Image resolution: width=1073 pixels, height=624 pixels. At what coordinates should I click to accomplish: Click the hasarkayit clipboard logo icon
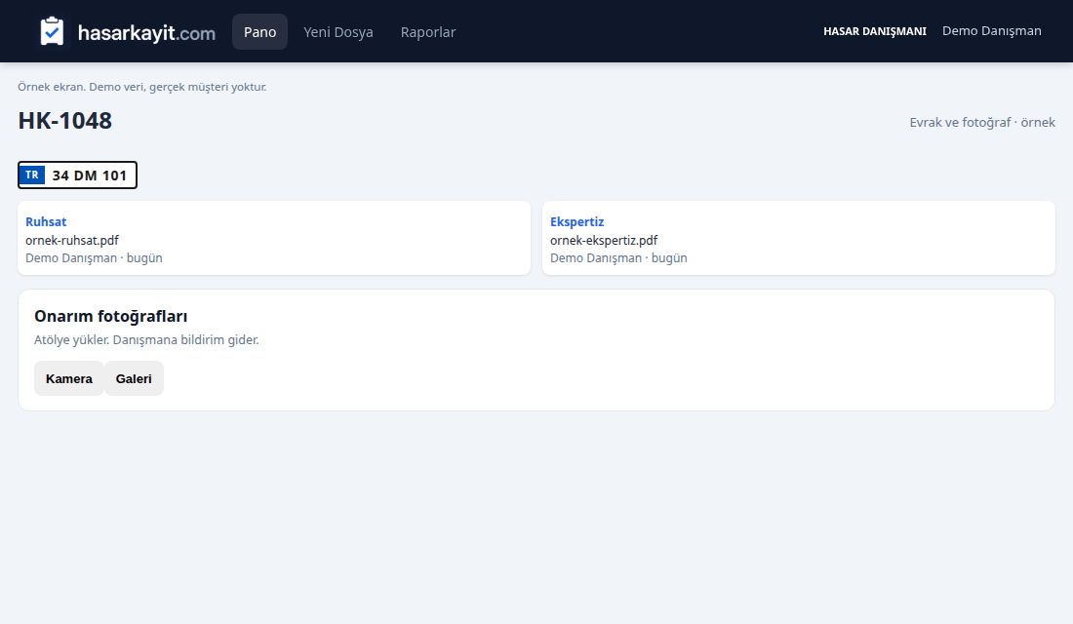[52, 31]
